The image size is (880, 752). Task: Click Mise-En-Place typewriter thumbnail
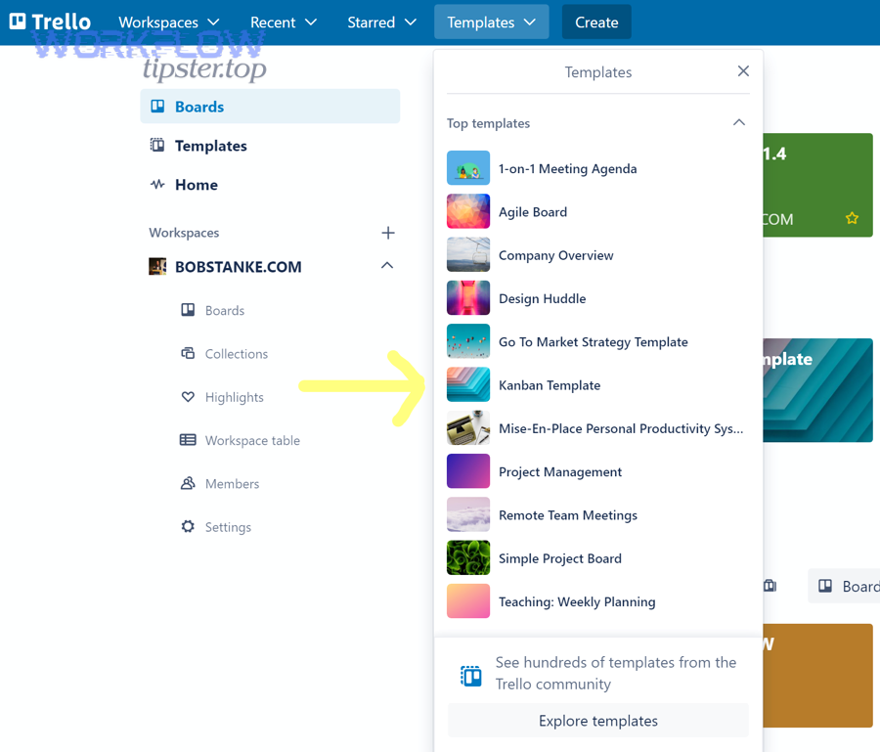pyautogui.click(x=468, y=427)
